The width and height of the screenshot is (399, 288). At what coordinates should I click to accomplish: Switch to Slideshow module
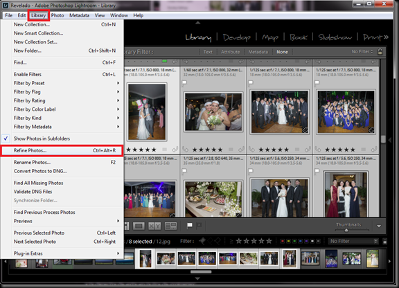[335, 37]
